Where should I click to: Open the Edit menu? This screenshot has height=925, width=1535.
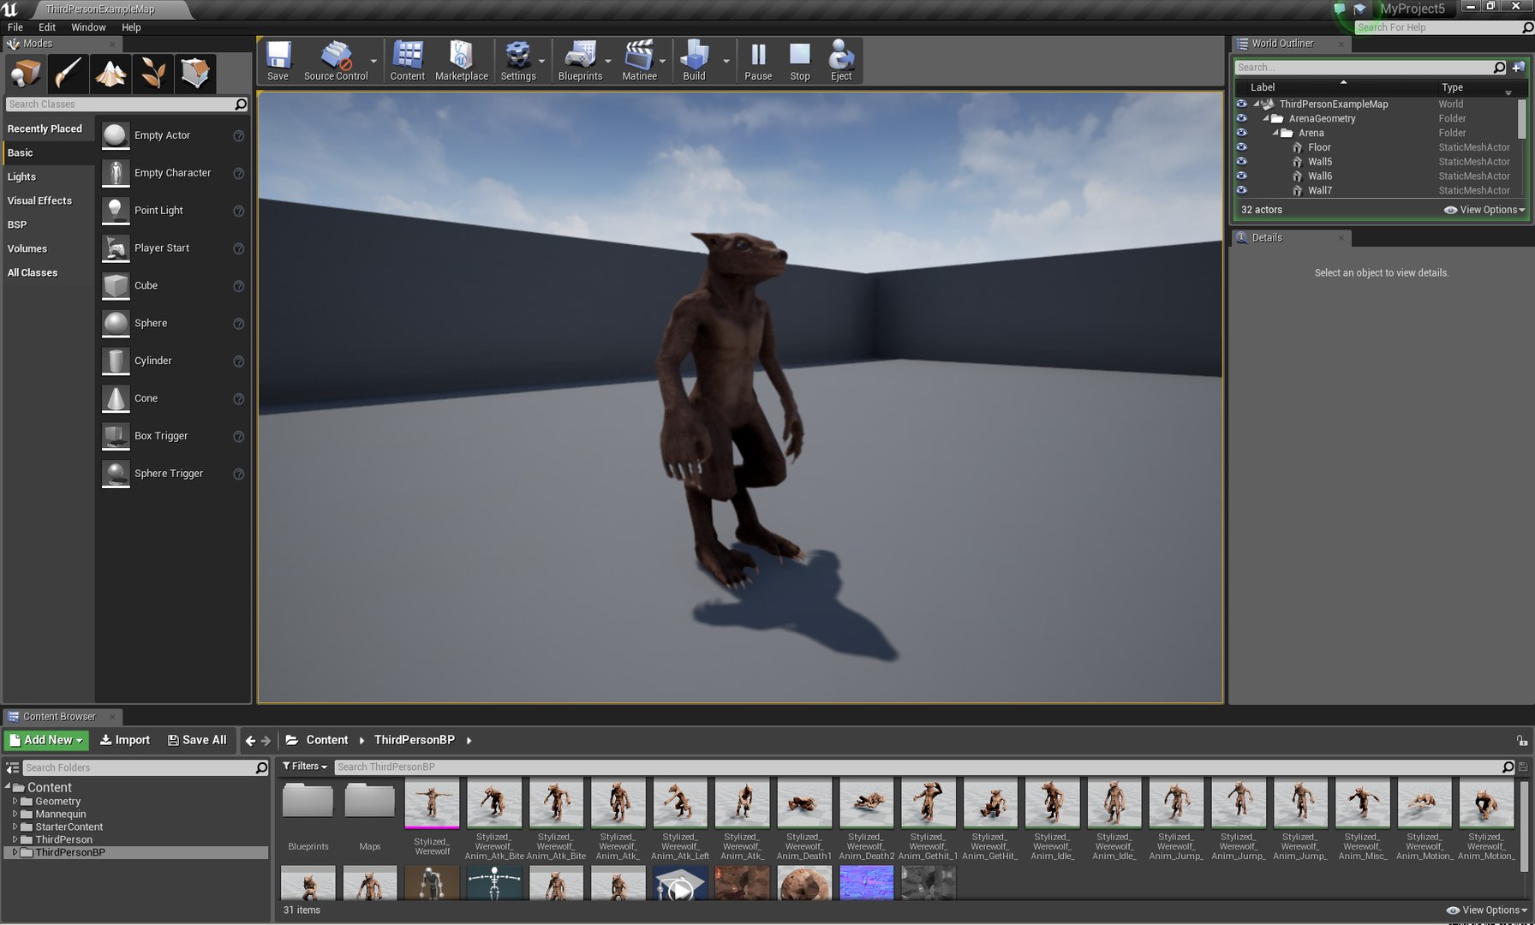click(47, 27)
